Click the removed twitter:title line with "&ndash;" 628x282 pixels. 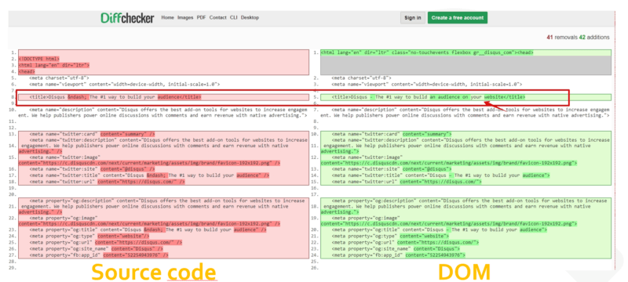coord(149,175)
